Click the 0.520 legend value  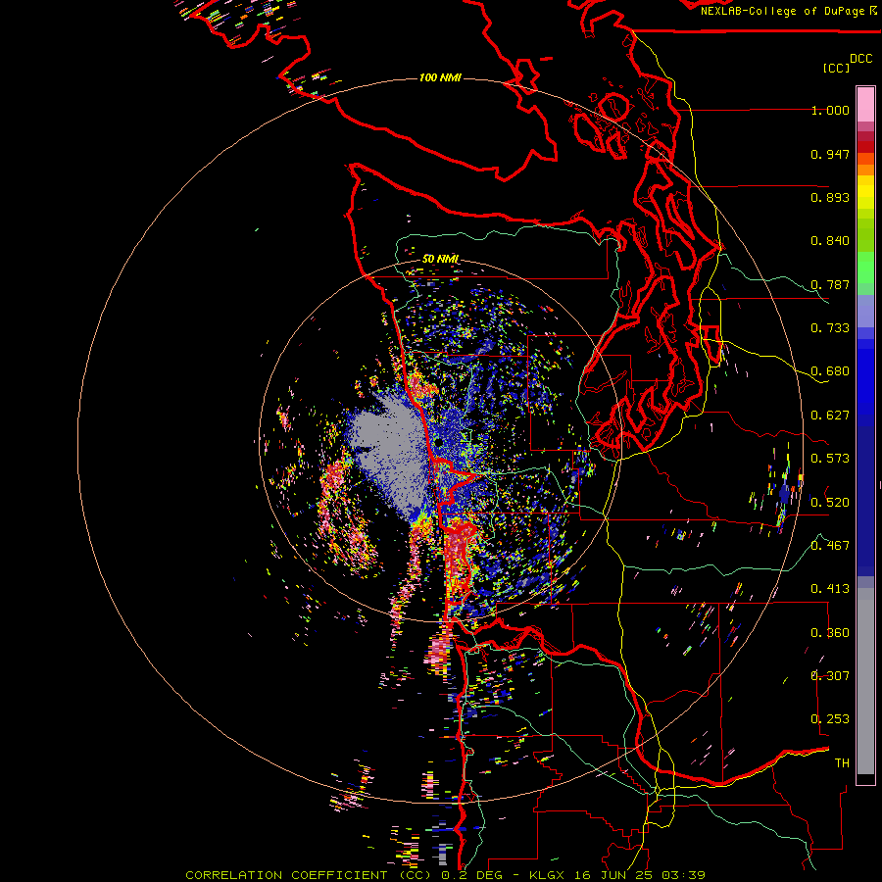(x=830, y=503)
